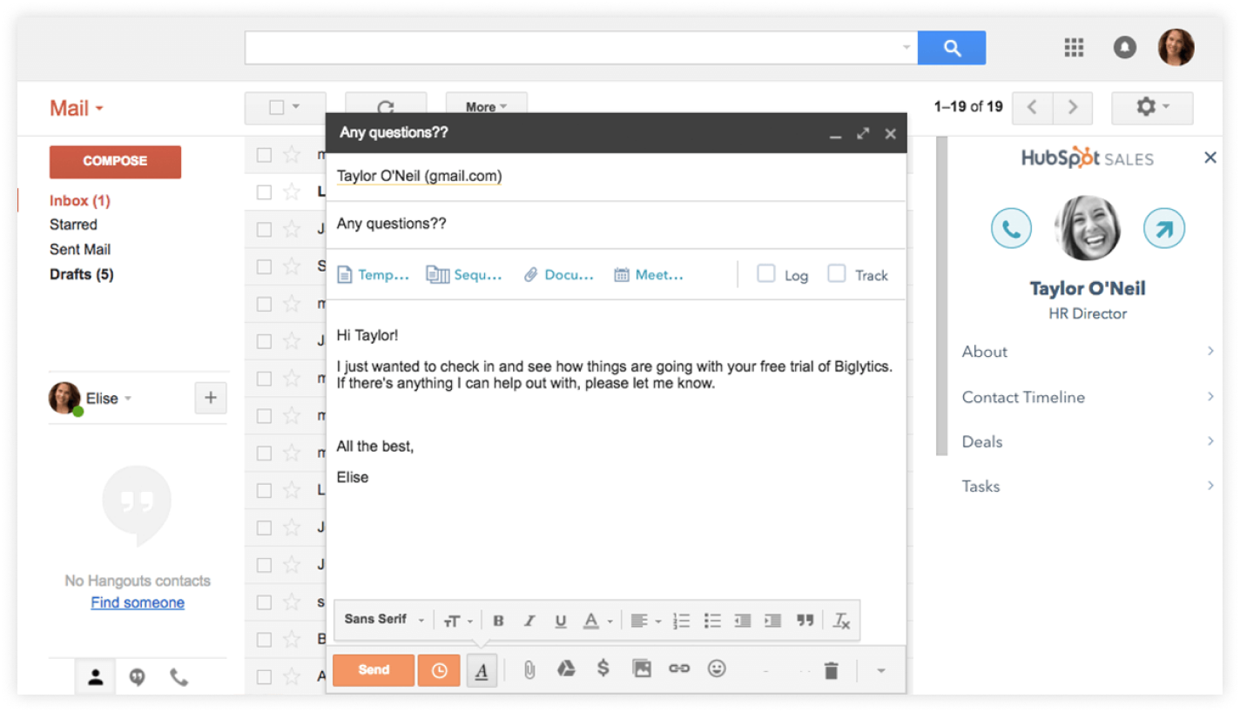This screenshot has height=712, width=1240.
Task: Open the emoji picker
Action: (717, 670)
